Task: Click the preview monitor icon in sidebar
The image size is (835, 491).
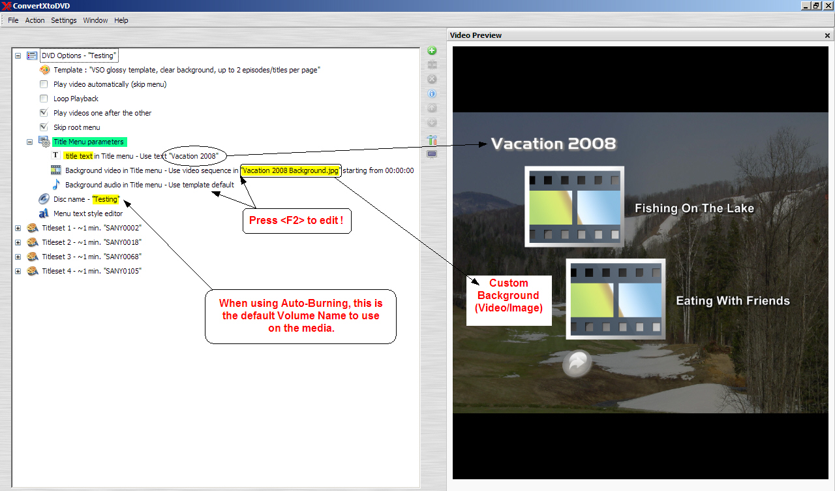Action: point(432,155)
